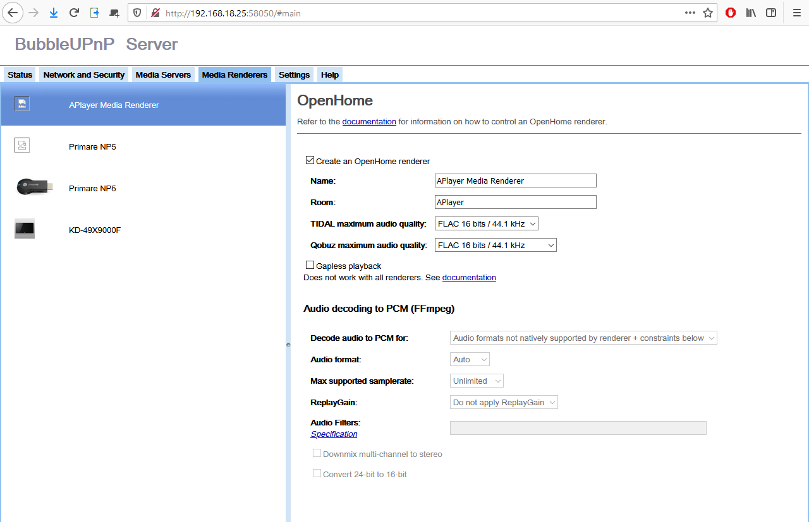Viewport: 809px width, 522px height.
Task: Click the panel splitter handle
Action: coord(288,345)
